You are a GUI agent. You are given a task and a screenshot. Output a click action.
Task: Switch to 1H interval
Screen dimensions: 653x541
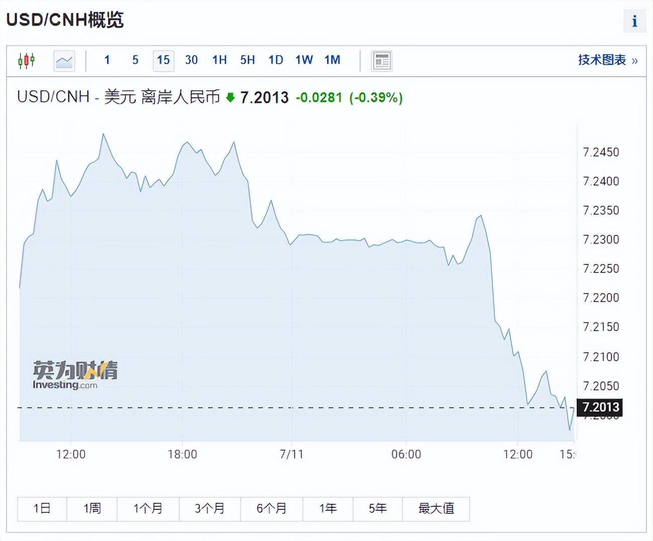coord(220,60)
